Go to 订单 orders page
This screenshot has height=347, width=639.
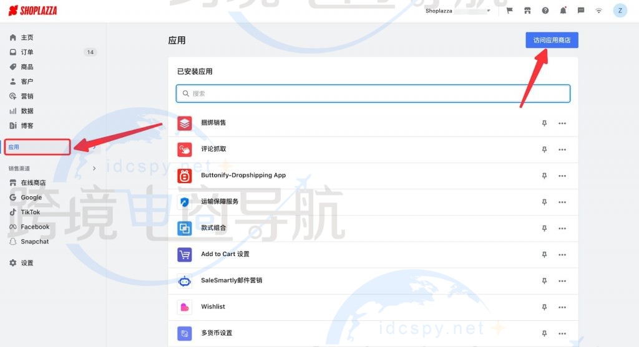coord(27,52)
